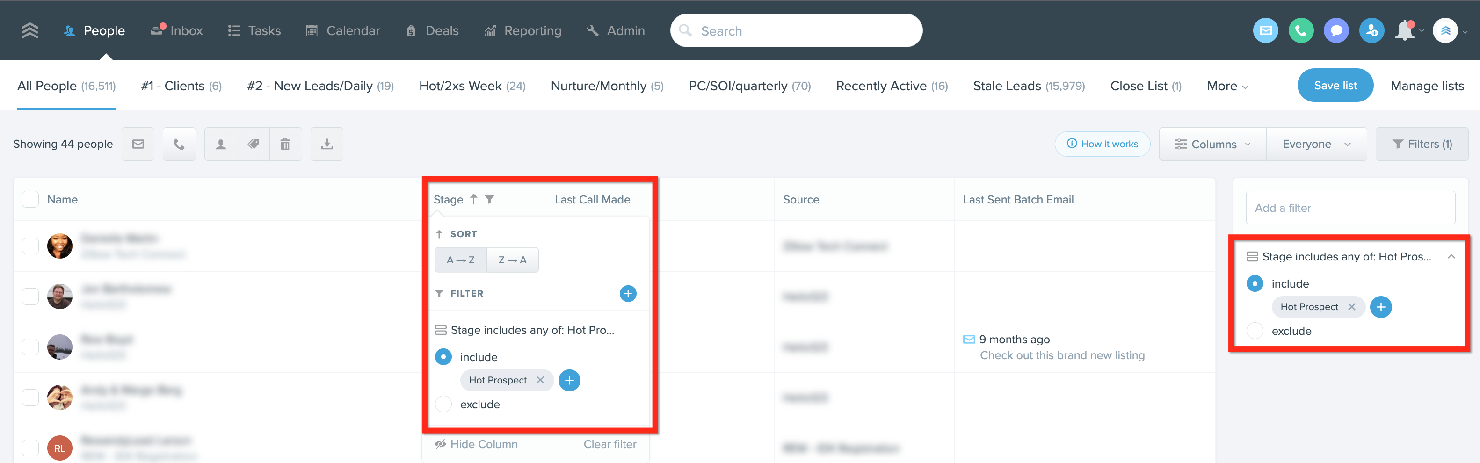Click inside the Add a filter field
The image size is (1480, 463).
pos(1350,207)
